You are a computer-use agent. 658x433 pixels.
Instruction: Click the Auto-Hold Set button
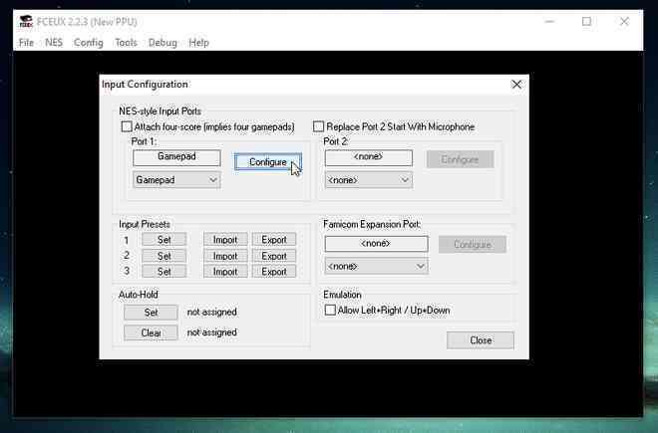[x=151, y=313]
